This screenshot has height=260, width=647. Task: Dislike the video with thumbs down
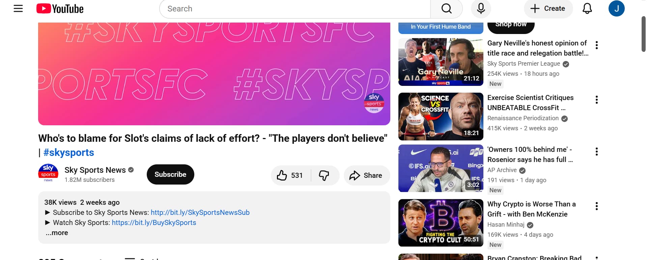pos(324,175)
